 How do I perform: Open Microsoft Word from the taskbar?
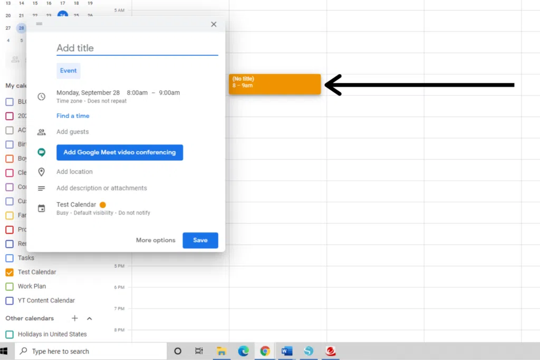tap(286, 351)
